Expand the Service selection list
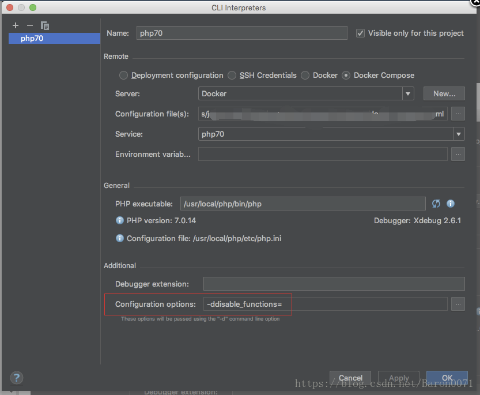 [459, 134]
